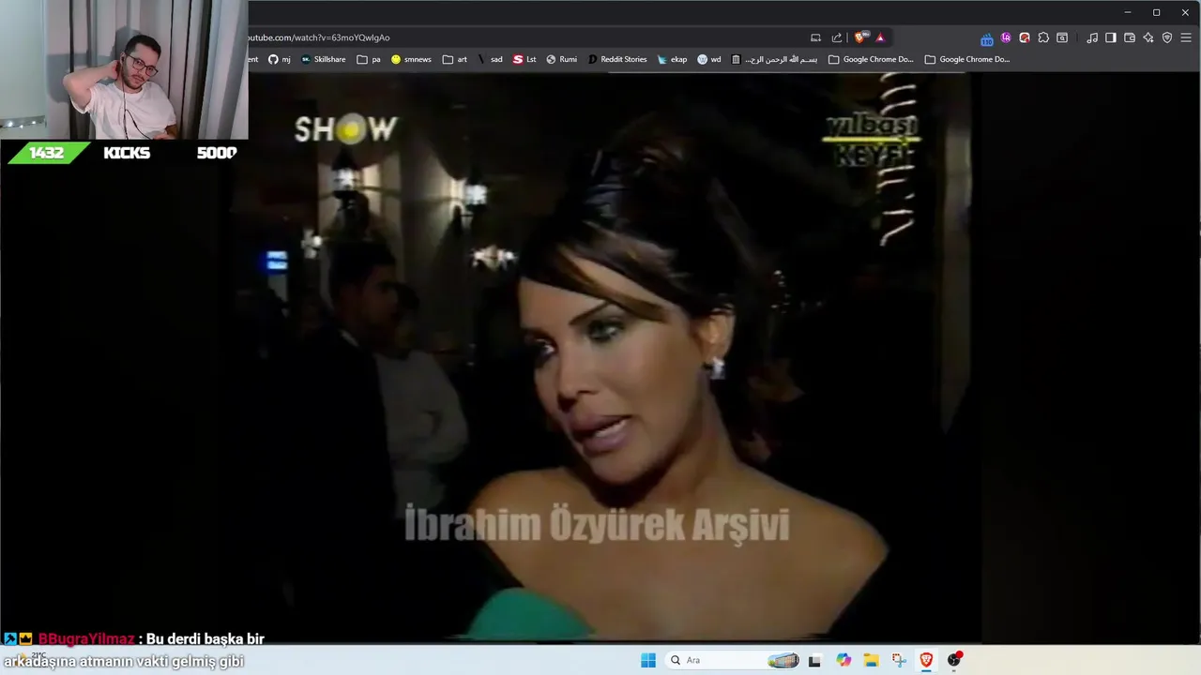This screenshot has width=1201, height=675.
Task: Open the sad bookmark
Action: click(490, 59)
